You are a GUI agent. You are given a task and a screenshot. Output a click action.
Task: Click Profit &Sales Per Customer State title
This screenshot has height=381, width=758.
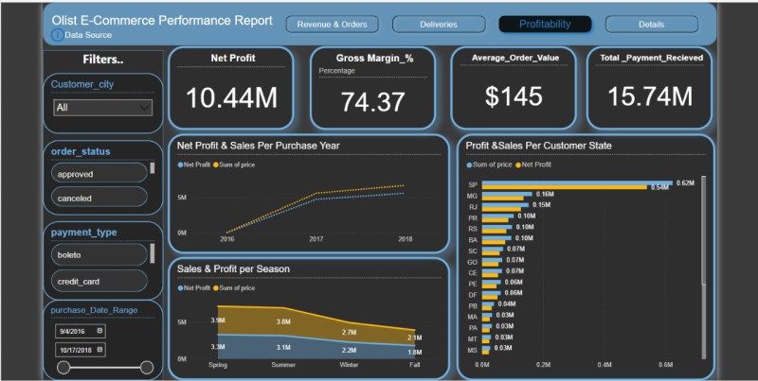point(538,146)
